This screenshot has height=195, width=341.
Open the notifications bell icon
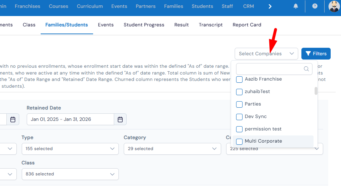point(296,6)
